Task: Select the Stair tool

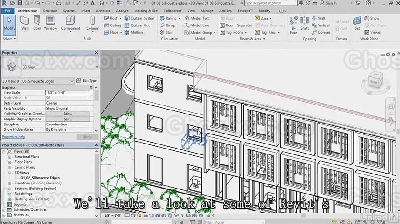Action: (x=166, y=32)
